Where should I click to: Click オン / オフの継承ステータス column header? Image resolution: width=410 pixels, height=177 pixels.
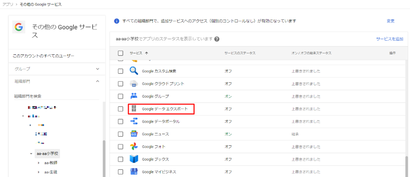(x=312, y=53)
